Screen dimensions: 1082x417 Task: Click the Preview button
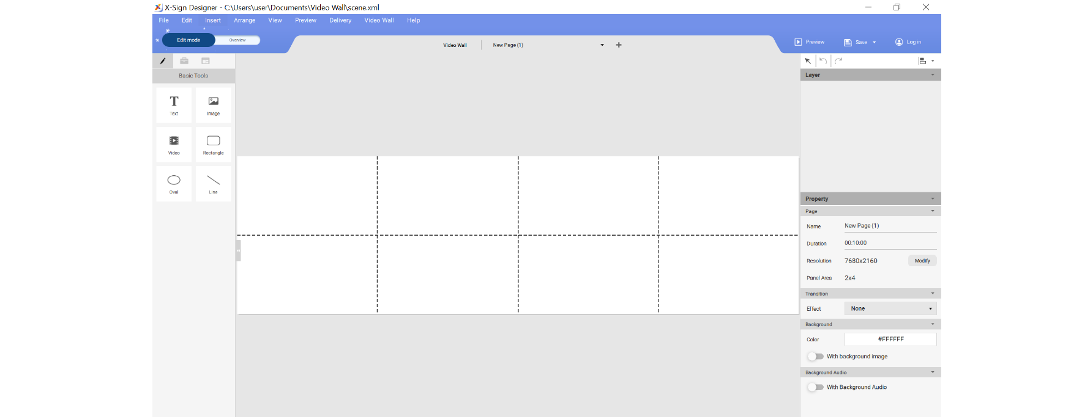pyautogui.click(x=810, y=42)
